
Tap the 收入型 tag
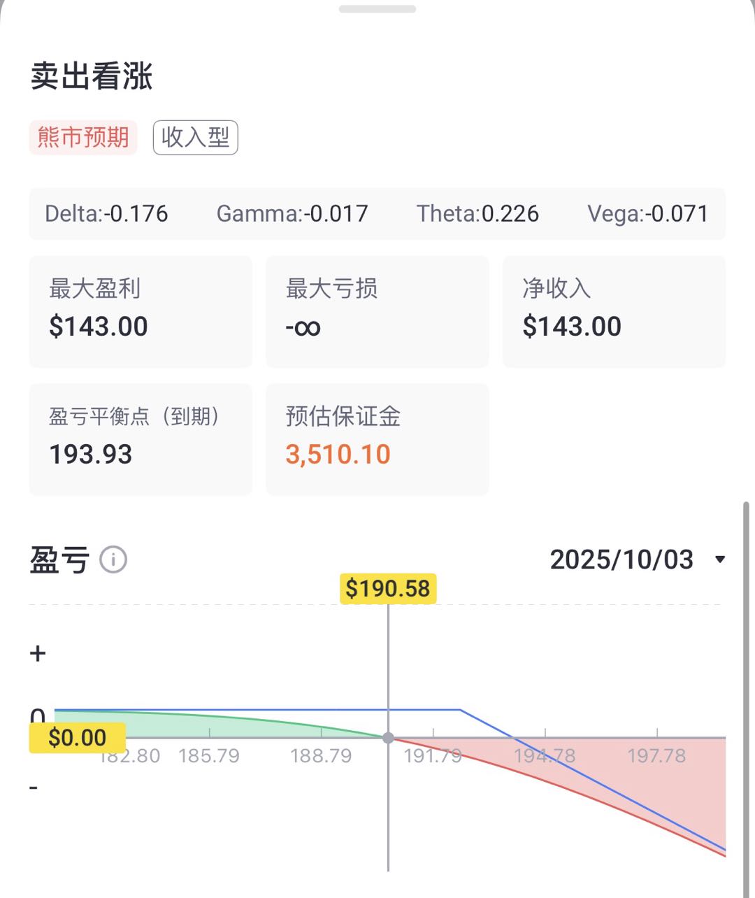(195, 137)
